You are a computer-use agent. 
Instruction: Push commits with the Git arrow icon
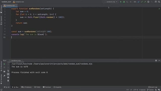pyautogui.click(x=145, y=2)
